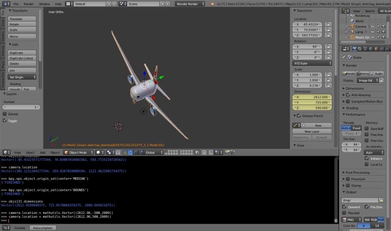This screenshot has height=231, width=391.
Task: Open the Blender Render engine dropdown
Action: (190, 4)
